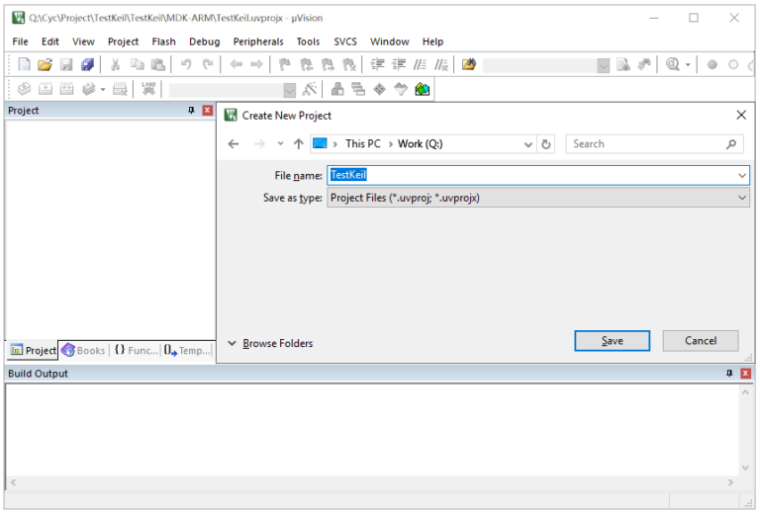
Task: Click the Open file folder icon
Action: (45, 64)
